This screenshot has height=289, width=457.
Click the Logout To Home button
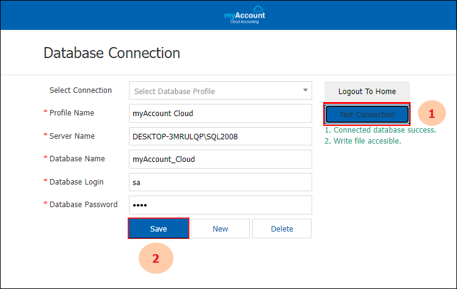[367, 92]
